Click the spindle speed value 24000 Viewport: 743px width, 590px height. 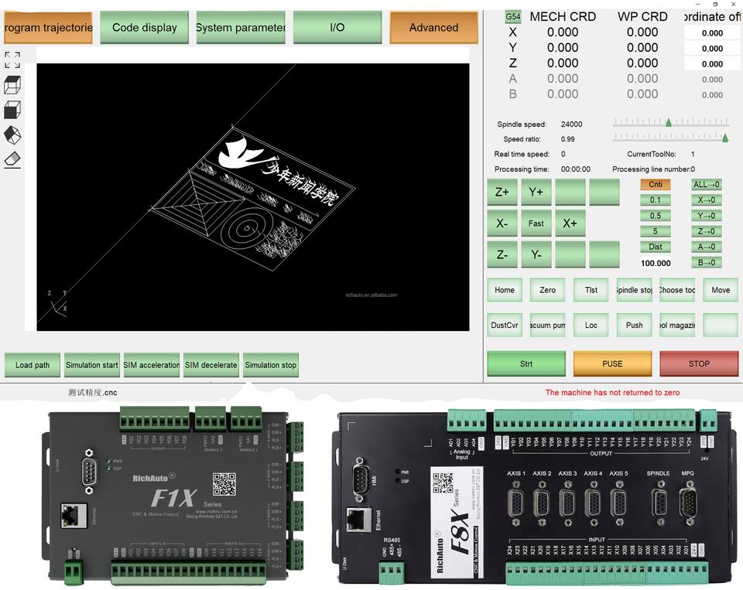point(571,124)
